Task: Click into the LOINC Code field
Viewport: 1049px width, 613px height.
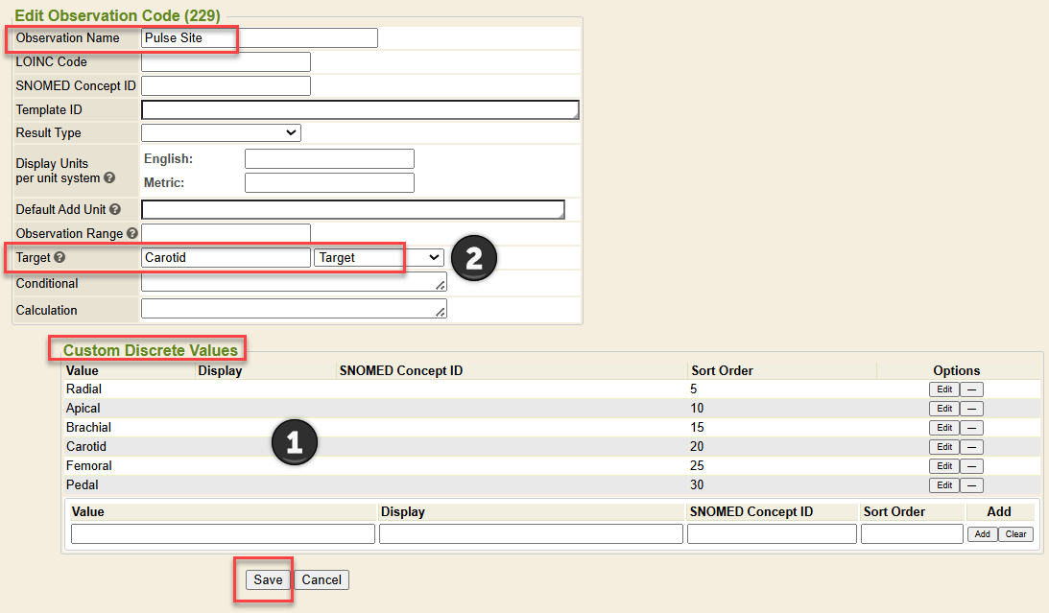Action: pyautogui.click(x=226, y=62)
